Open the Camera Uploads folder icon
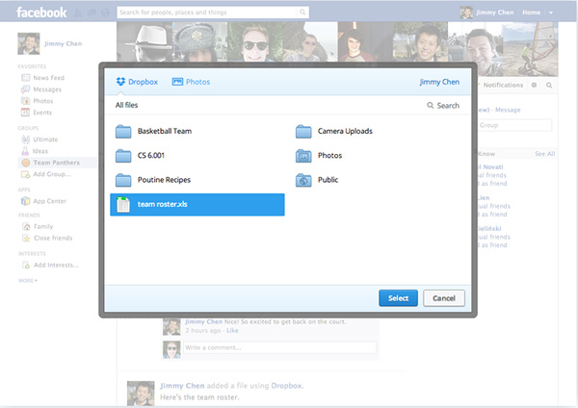578x408 pixels. (x=303, y=132)
